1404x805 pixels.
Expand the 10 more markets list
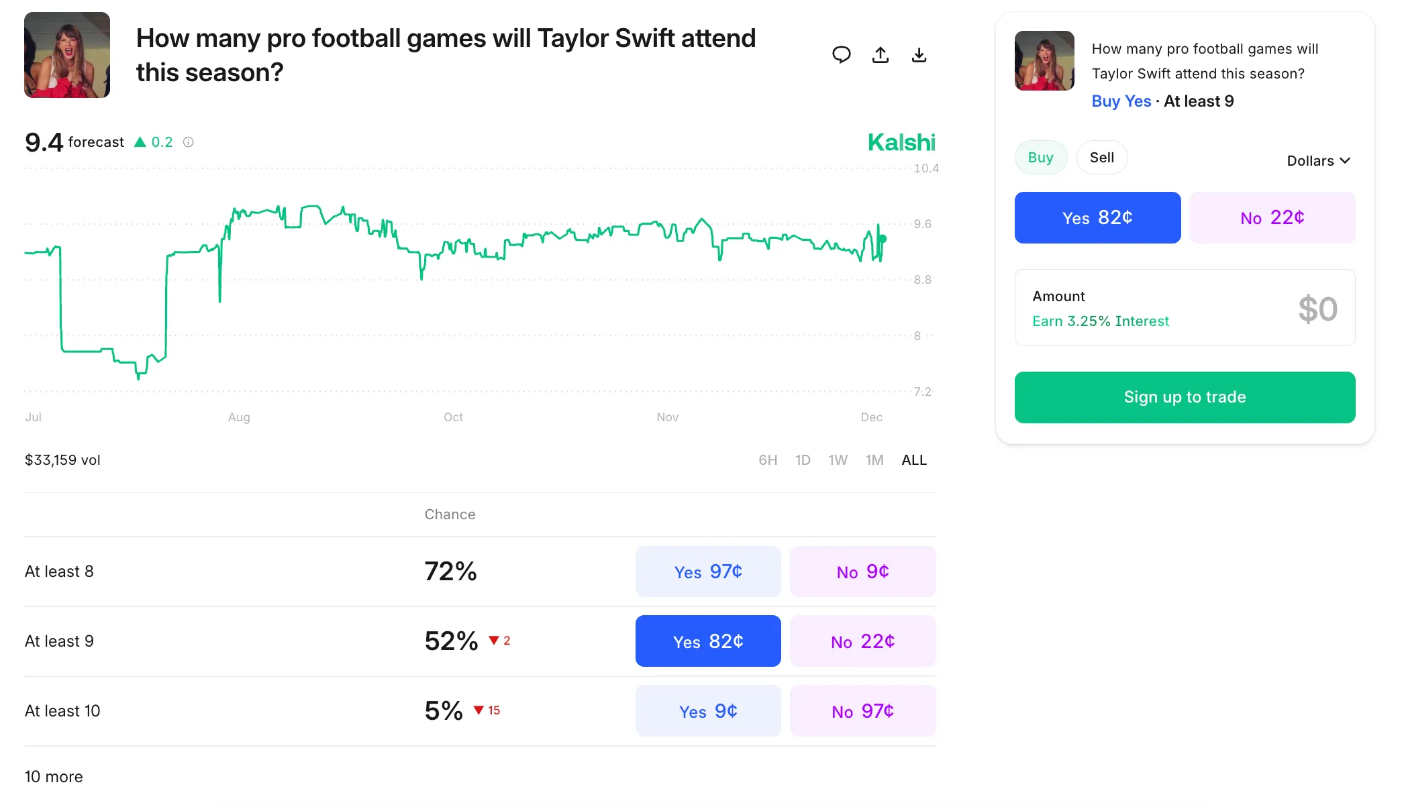(54, 777)
